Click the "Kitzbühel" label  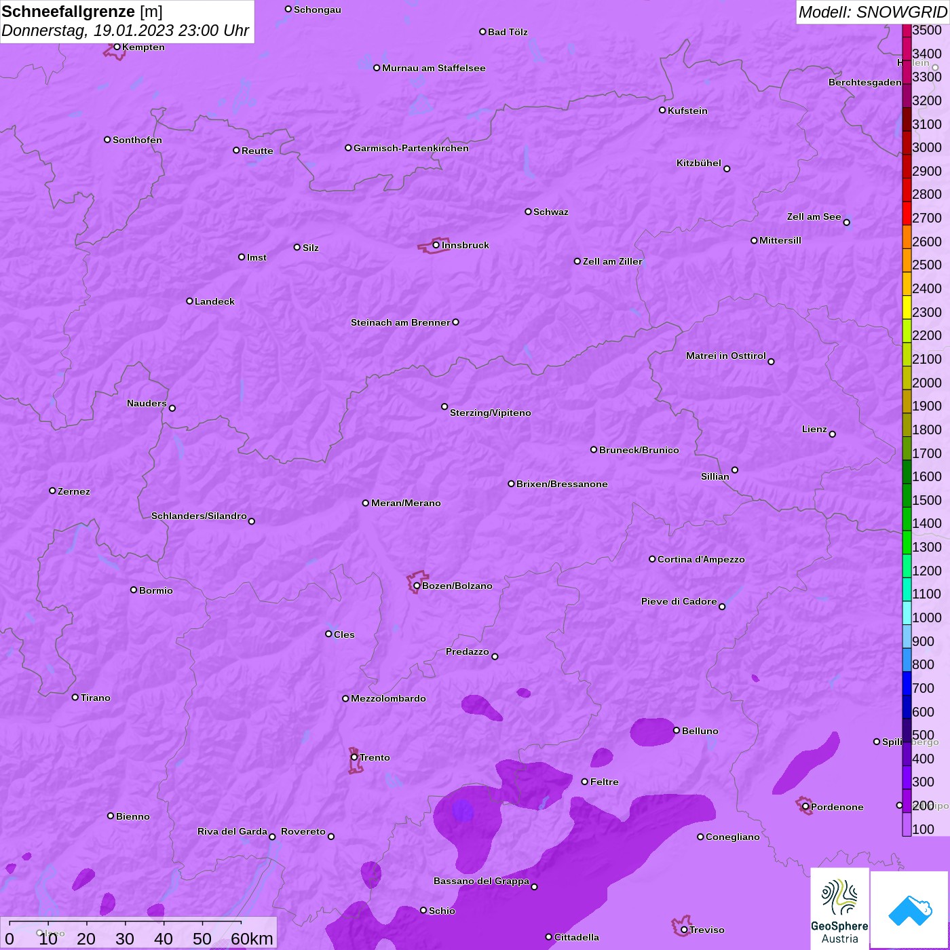tap(699, 163)
